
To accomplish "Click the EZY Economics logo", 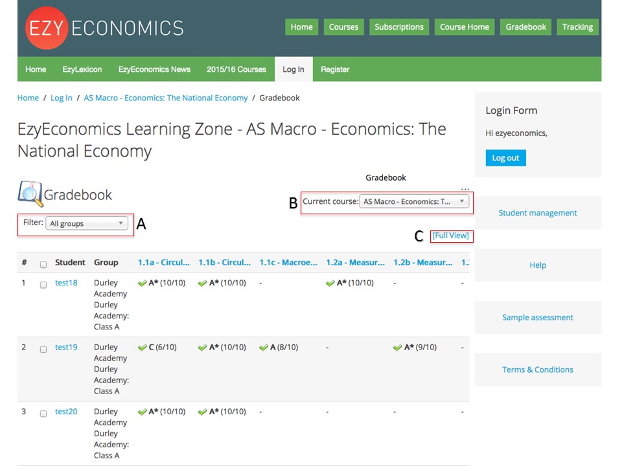I will click(104, 28).
